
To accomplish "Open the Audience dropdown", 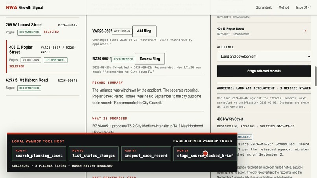I will tap(264, 56).
